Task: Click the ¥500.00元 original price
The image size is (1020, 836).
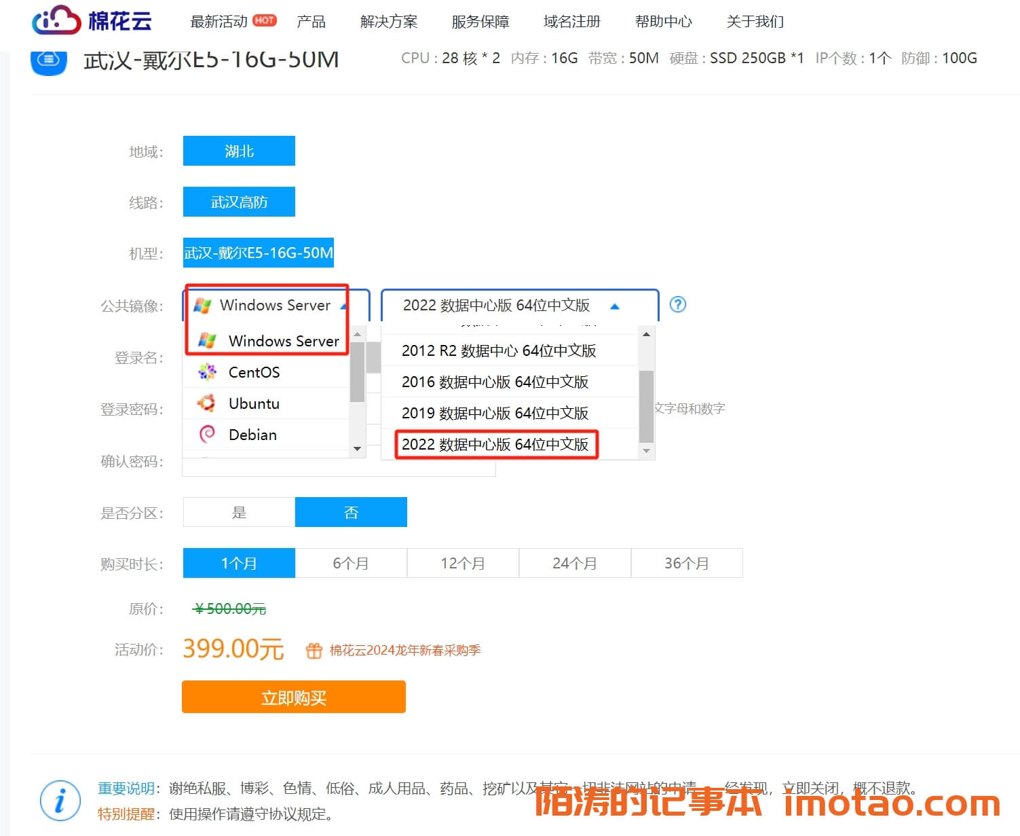Action: pos(230,608)
